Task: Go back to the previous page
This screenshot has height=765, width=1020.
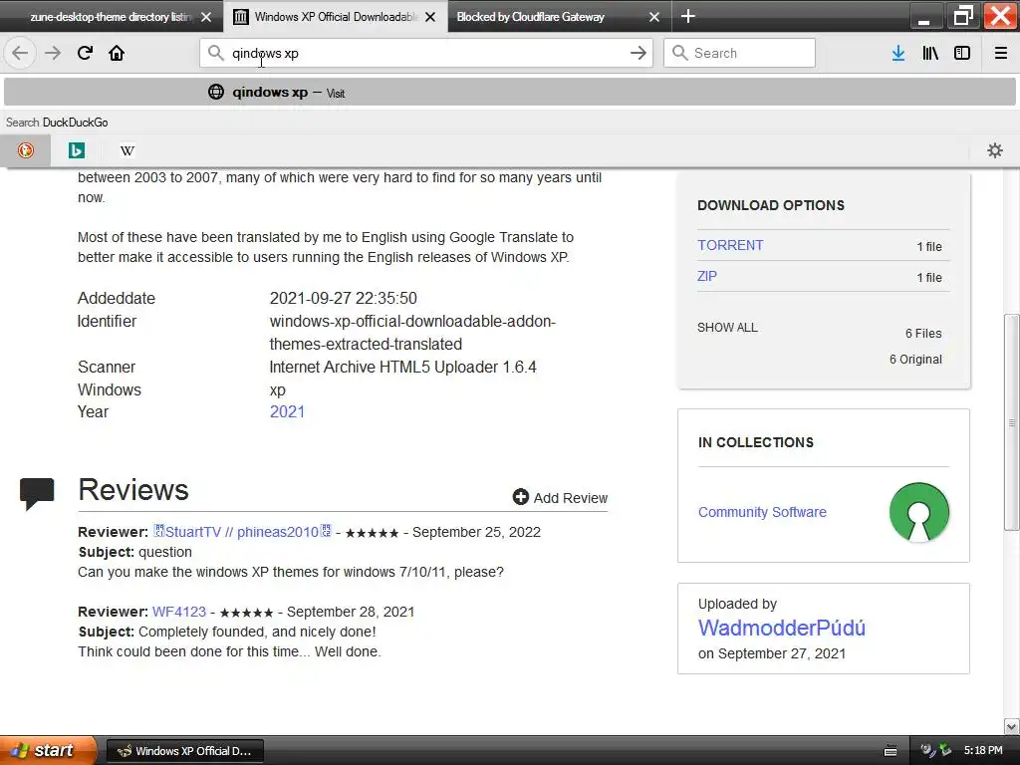Action: [x=20, y=53]
